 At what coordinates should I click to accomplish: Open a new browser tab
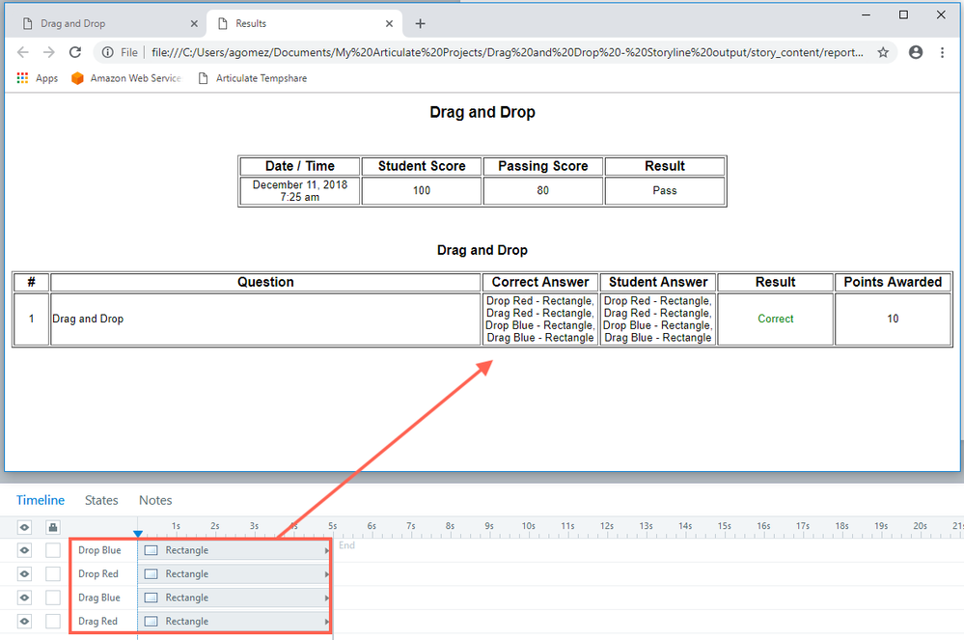click(420, 24)
